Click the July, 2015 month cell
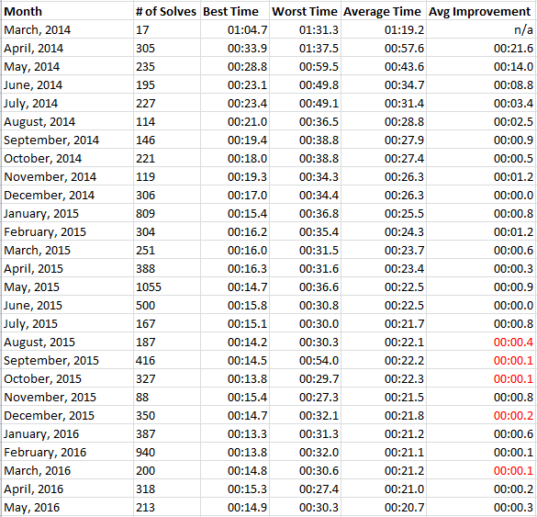This screenshot has width=537, height=517. click(67, 323)
